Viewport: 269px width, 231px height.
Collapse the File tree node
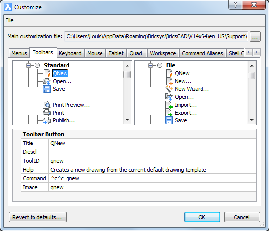150,65
